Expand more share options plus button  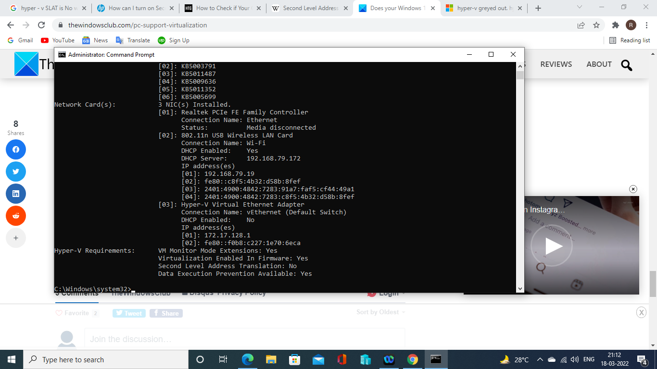(16, 238)
